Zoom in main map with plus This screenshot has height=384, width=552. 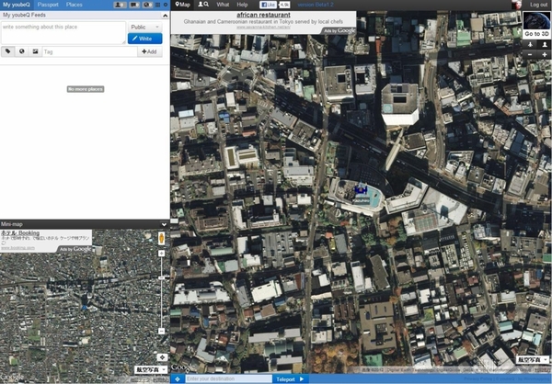[x=545, y=54]
